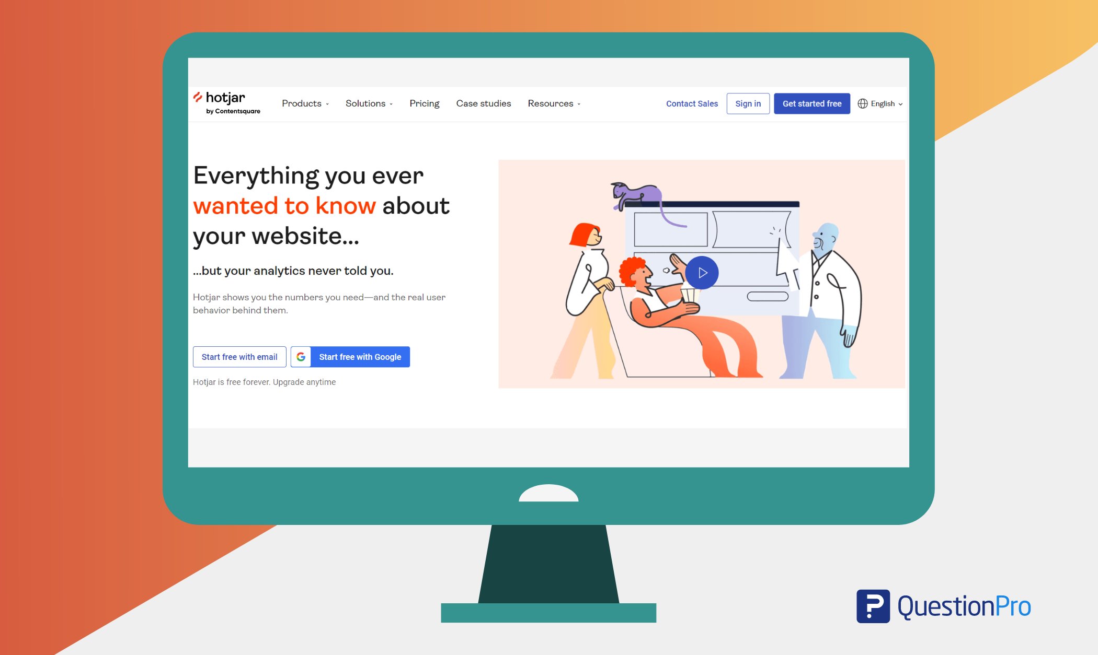The height and width of the screenshot is (655, 1098).
Task: Expand the Products dropdown menu
Action: (x=306, y=102)
